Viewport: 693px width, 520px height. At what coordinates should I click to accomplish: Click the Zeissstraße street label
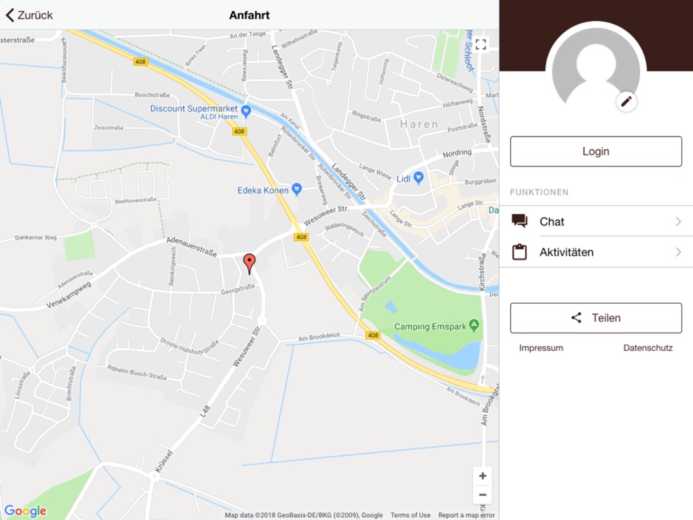108,128
